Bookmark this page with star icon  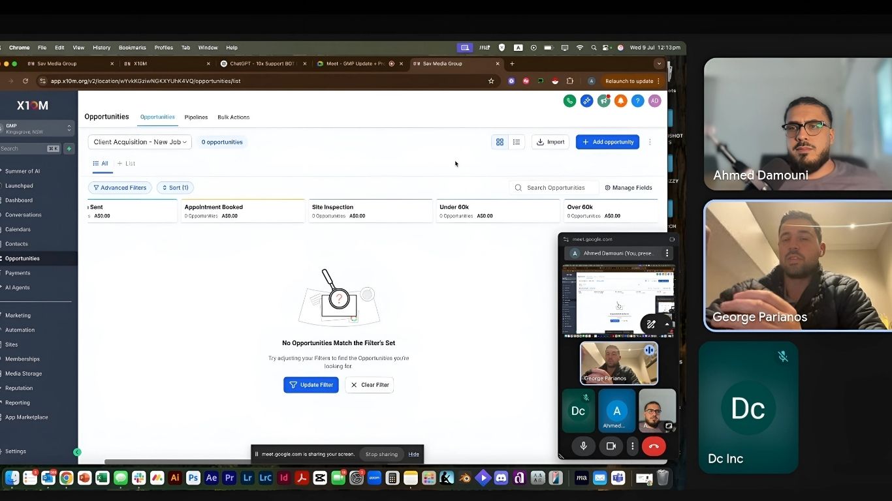491,81
